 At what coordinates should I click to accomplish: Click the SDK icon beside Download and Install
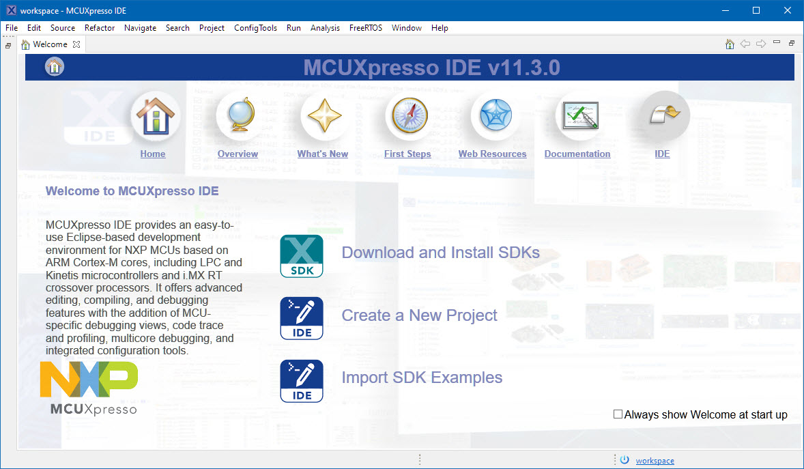(302, 255)
